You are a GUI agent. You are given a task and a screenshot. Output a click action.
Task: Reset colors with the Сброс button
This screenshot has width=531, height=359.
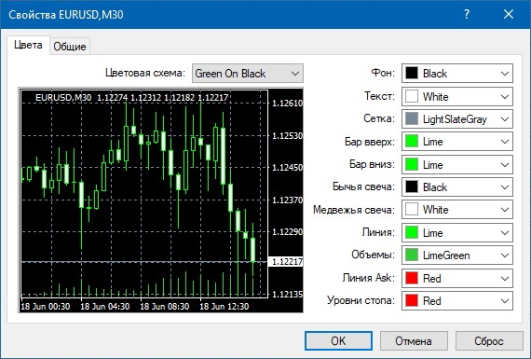pyautogui.click(x=489, y=340)
